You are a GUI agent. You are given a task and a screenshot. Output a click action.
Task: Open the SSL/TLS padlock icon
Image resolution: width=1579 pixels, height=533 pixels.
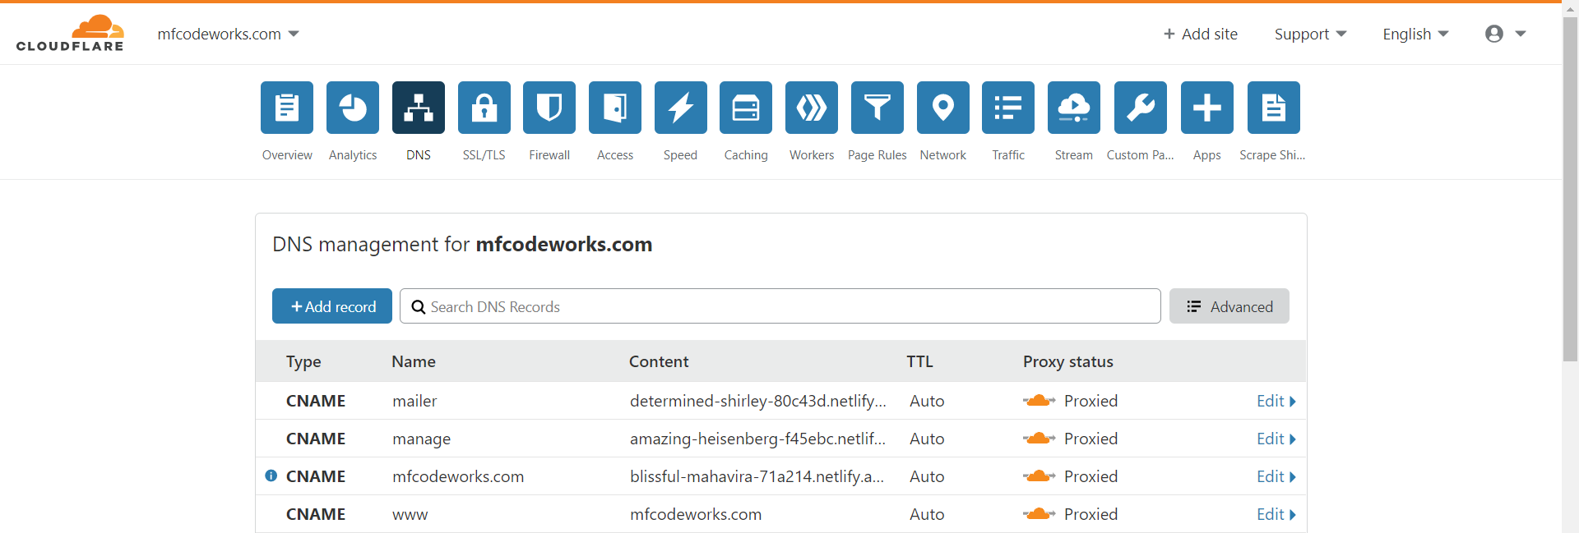[484, 108]
